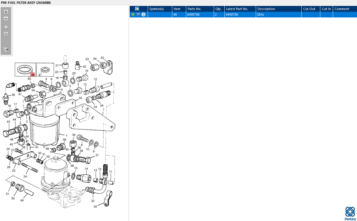Viewport: 357px width, 221px height.
Task: Select latest part number cell 0490786
Action: (240, 14)
